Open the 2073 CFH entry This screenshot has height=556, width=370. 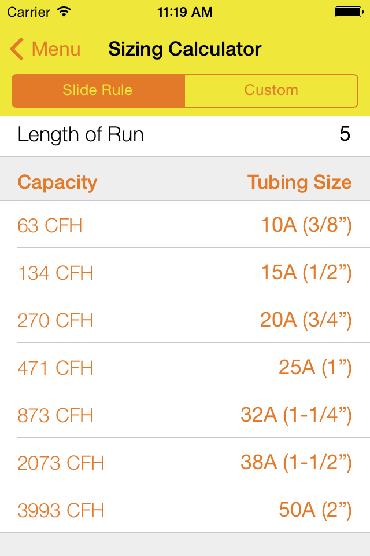tap(185, 462)
